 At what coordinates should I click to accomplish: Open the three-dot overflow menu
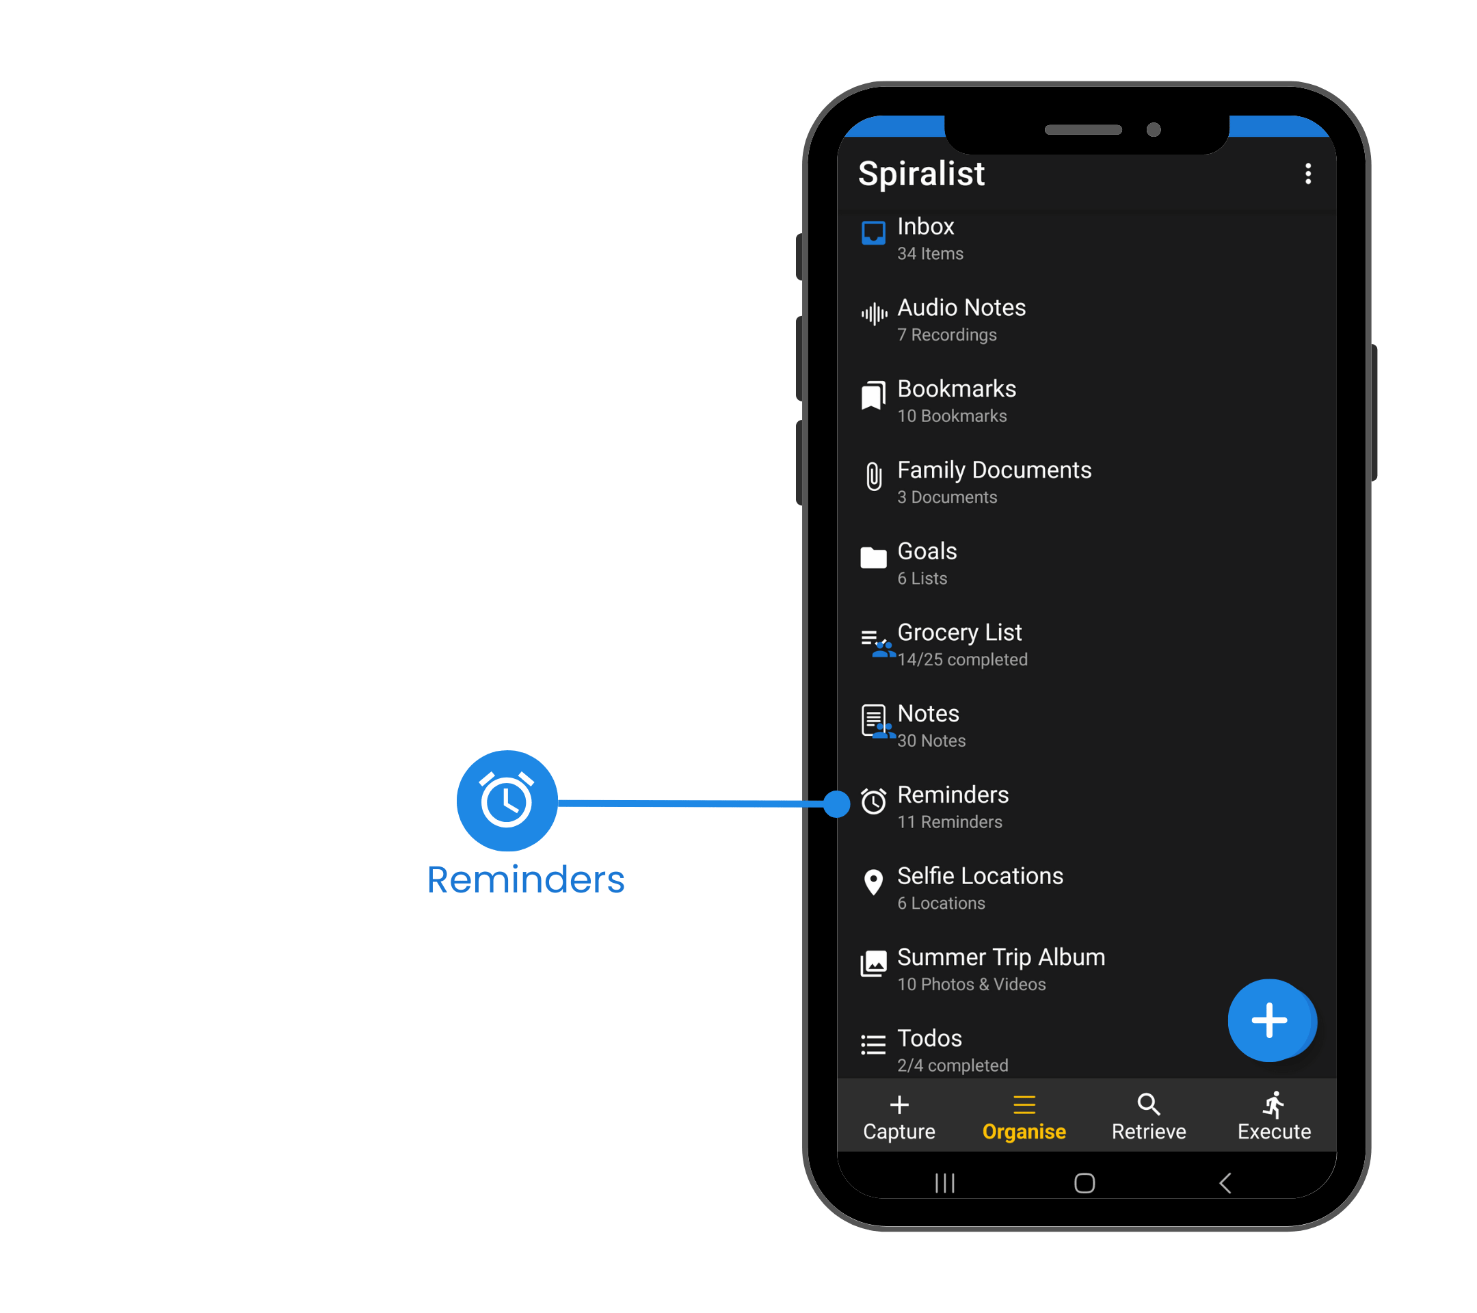pyautogui.click(x=1309, y=175)
